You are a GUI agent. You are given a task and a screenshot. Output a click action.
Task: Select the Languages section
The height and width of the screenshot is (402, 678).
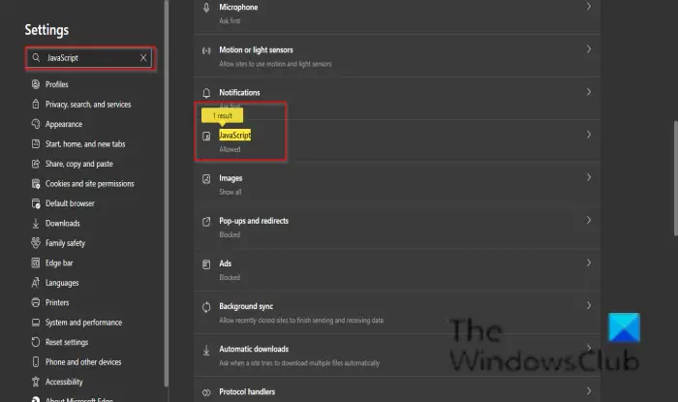(x=62, y=283)
